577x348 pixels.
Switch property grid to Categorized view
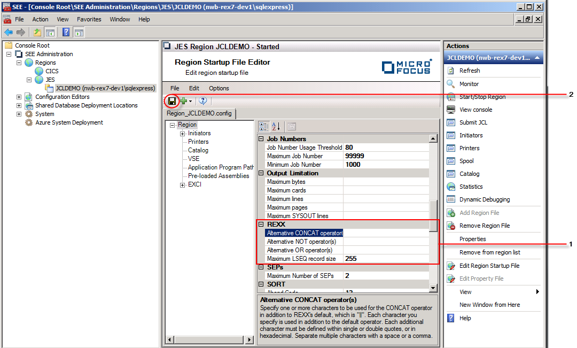point(264,127)
